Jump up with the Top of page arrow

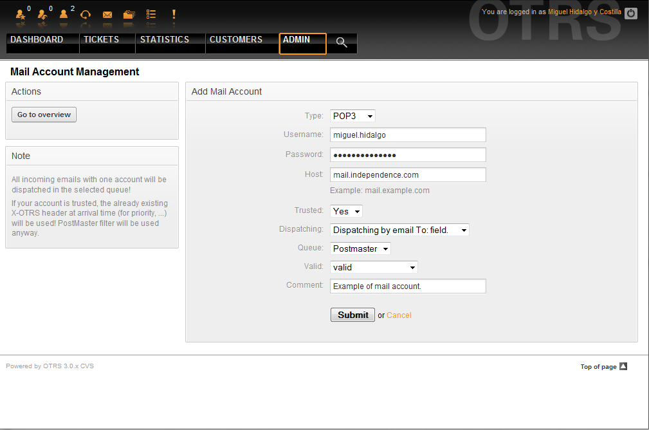click(623, 367)
